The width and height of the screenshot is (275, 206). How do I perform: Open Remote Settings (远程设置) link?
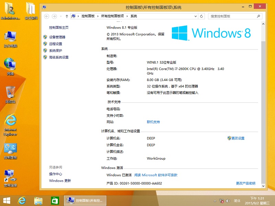pyautogui.click(x=55, y=44)
